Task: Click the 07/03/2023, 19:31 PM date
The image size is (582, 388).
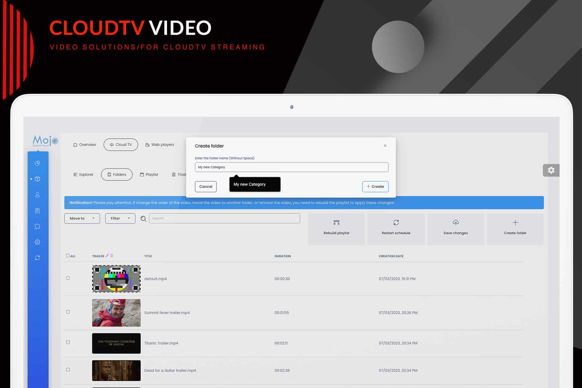Action: (x=397, y=279)
